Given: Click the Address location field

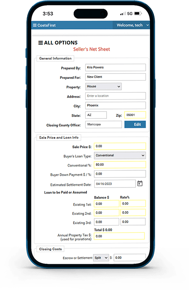Looking at the screenshot, I should [x=116, y=96].
